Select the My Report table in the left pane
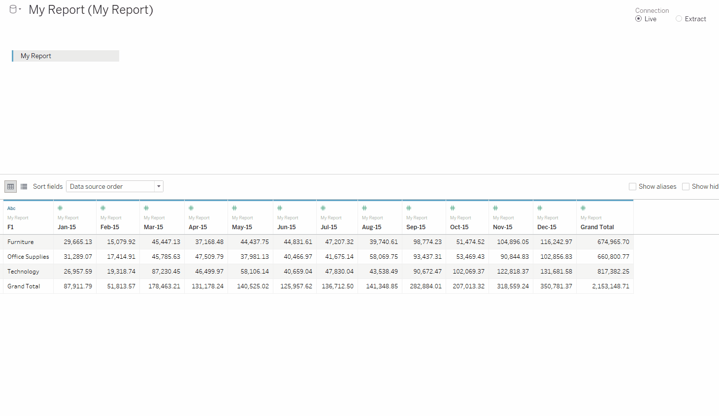The width and height of the screenshot is (719, 416). [65, 56]
